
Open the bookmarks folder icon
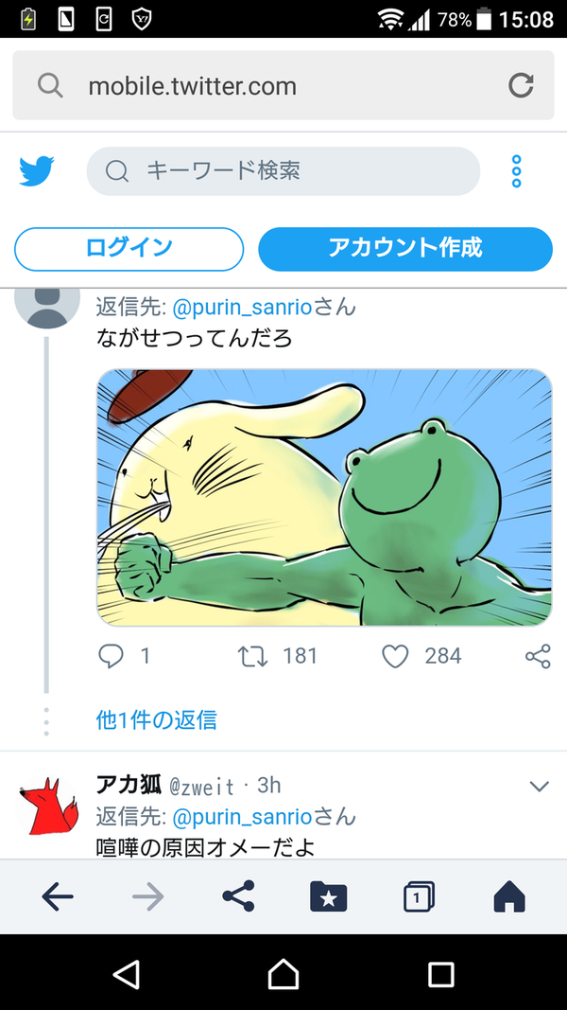pos(329,896)
